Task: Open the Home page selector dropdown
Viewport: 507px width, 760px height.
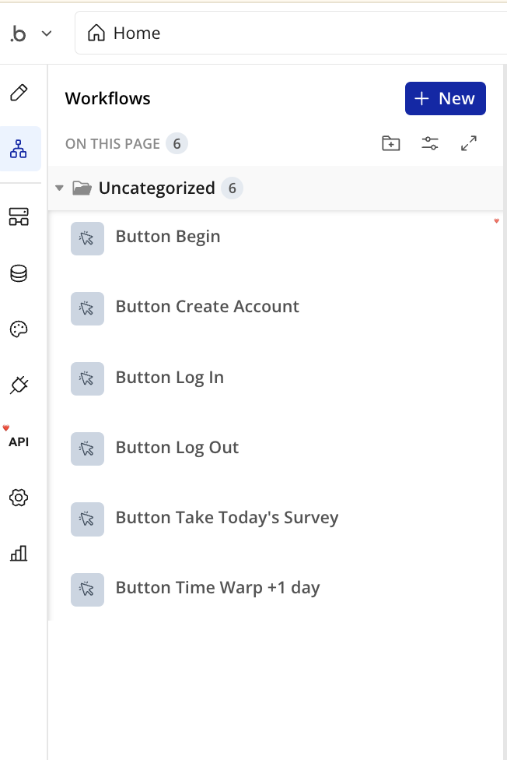Action: click(x=291, y=33)
